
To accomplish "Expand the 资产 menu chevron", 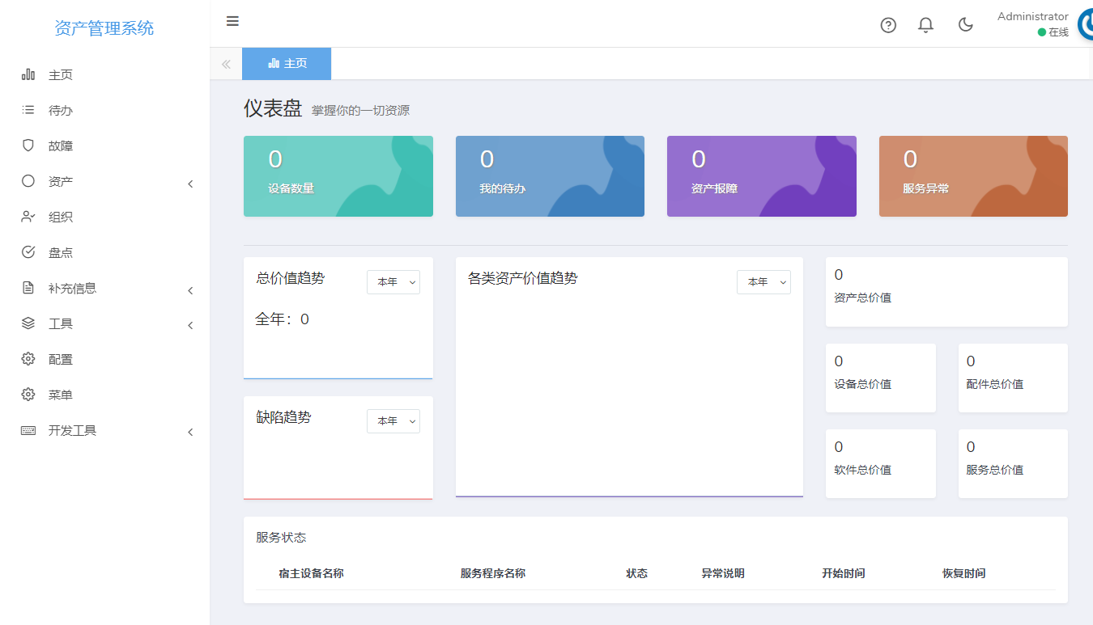I will tap(190, 184).
